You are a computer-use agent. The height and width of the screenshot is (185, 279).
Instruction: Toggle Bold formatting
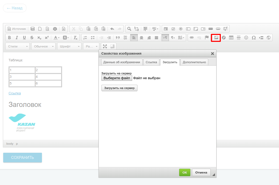[x=9, y=38]
